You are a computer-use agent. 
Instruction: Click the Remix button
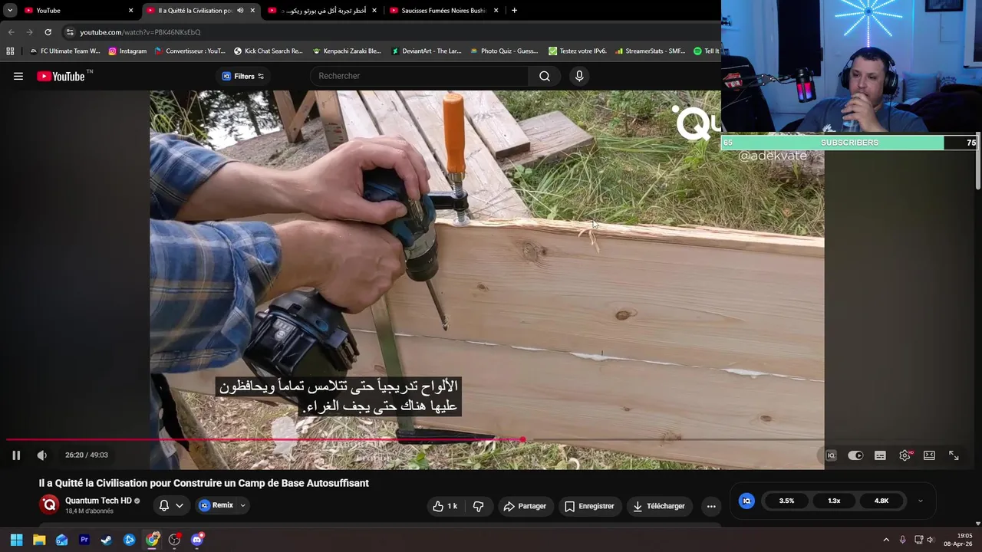(216, 505)
